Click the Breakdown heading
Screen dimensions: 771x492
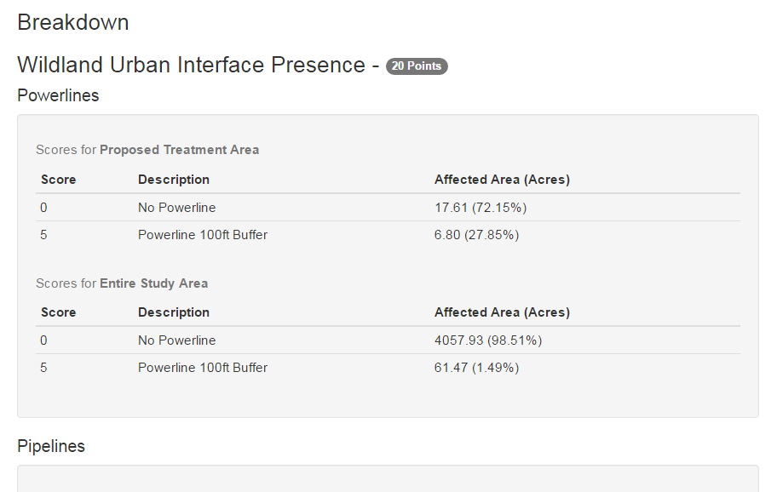tap(73, 23)
